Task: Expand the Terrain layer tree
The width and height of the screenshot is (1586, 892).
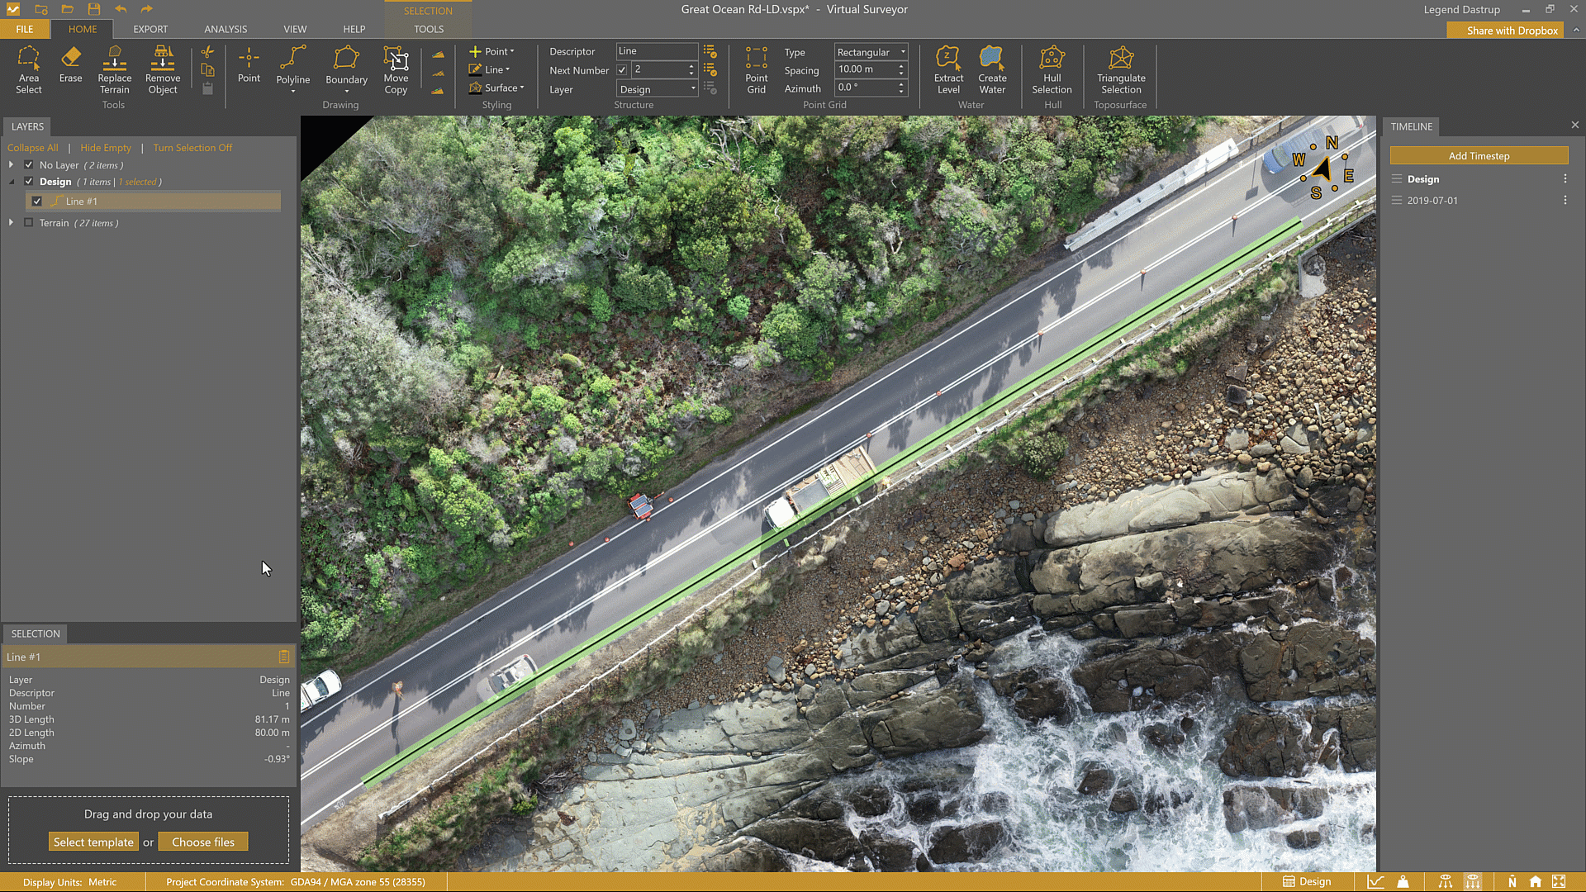Action: pos(11,223)
